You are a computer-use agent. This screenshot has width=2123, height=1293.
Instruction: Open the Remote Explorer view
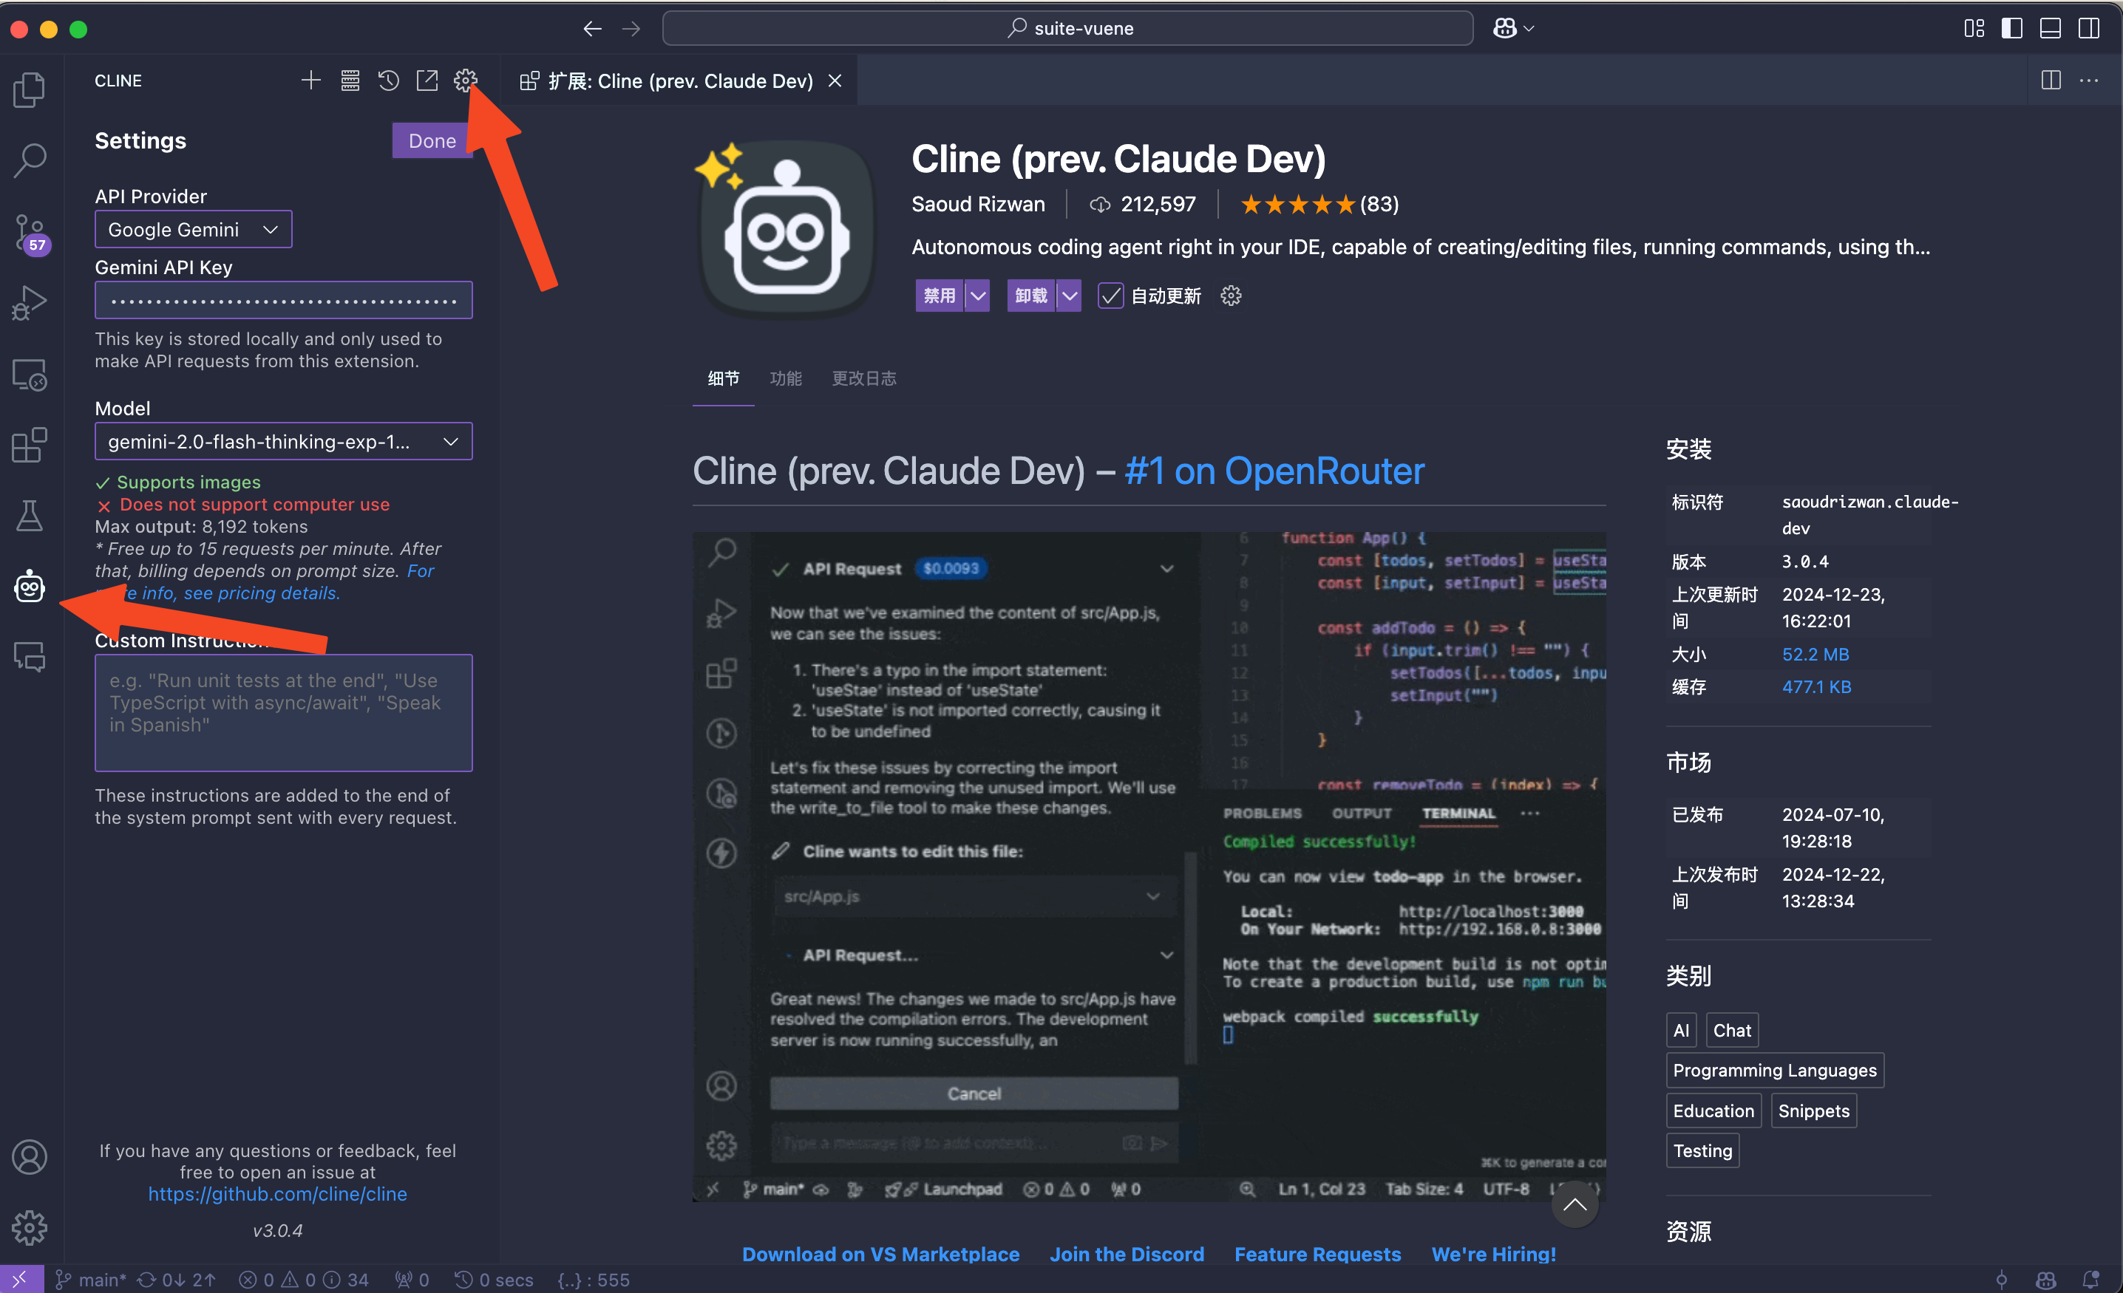click(30, 374)
